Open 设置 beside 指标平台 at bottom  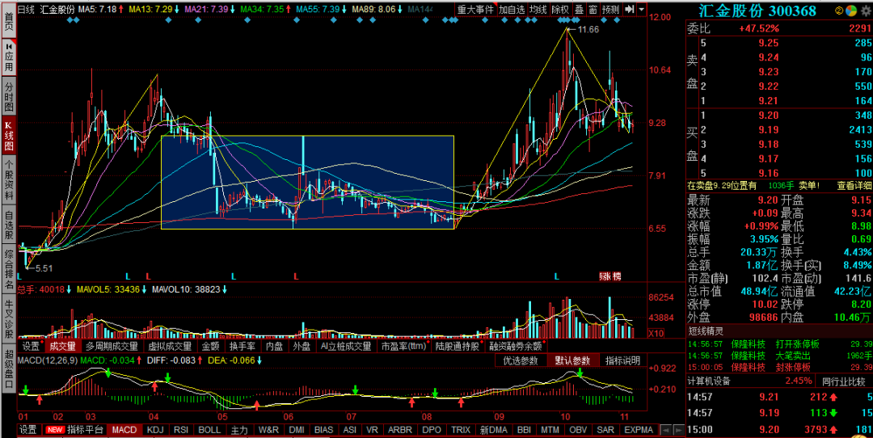coord(28,430)
